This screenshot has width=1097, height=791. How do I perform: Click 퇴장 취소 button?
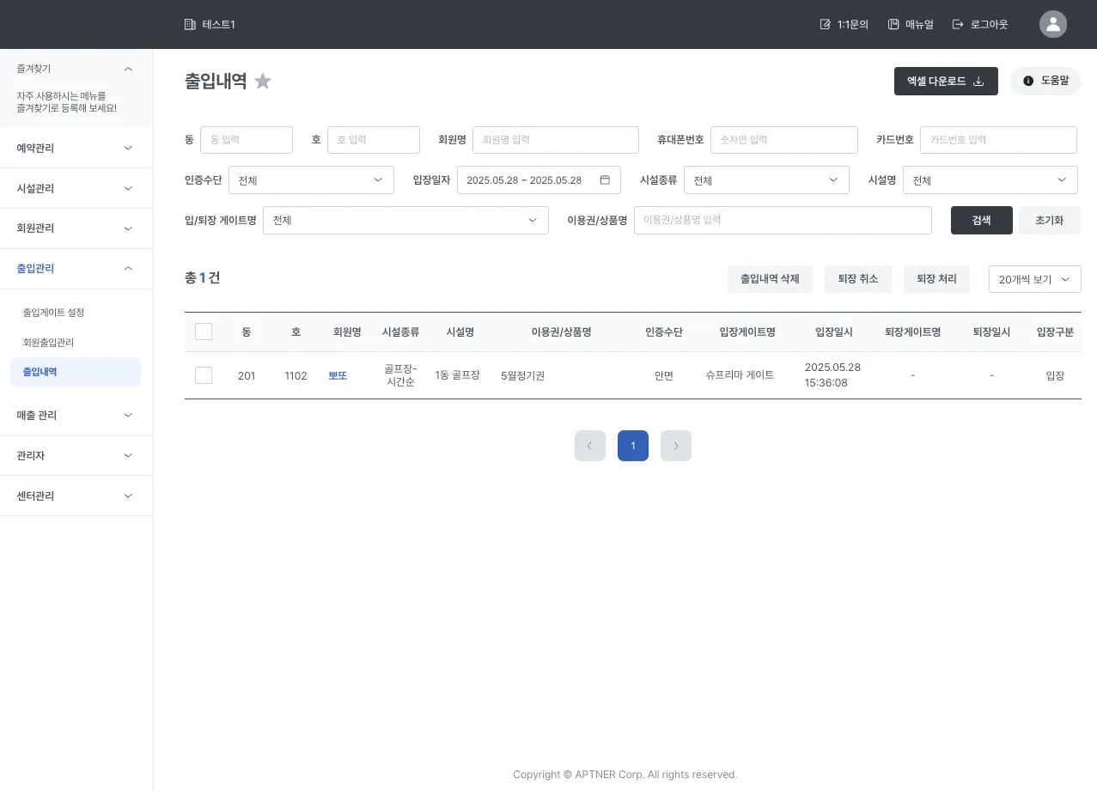[x=858, y=279]
